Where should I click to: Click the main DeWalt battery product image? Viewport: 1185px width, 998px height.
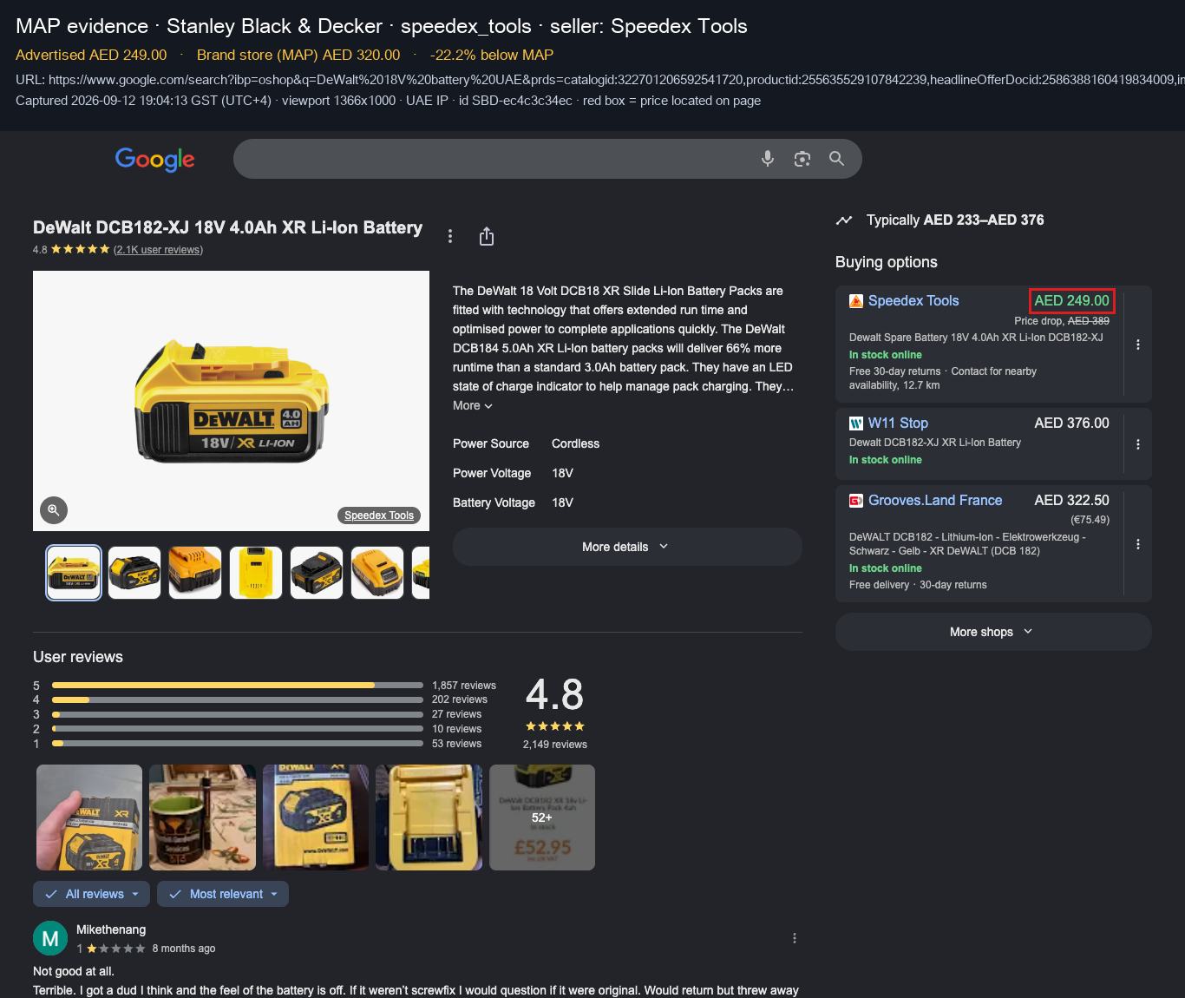pos(231,401)
